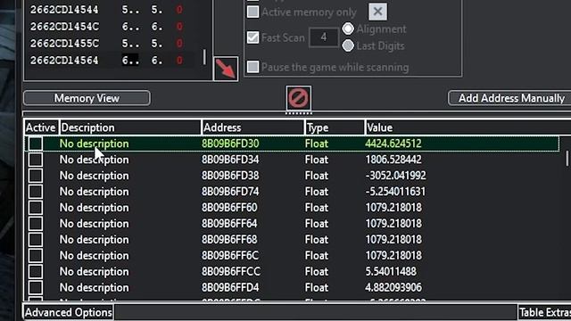Click address cell 8B09B6FF60

[x=229, y=208]
